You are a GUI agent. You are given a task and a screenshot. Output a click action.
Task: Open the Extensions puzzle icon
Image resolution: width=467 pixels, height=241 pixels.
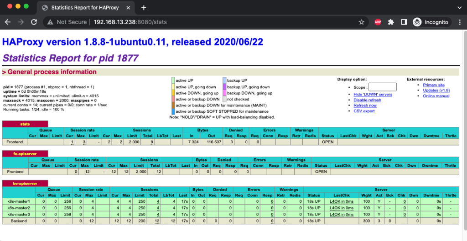[391, 22]
